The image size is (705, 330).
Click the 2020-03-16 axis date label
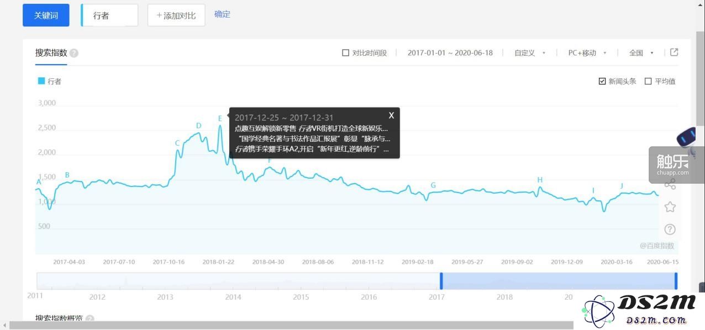pos(616,262)
